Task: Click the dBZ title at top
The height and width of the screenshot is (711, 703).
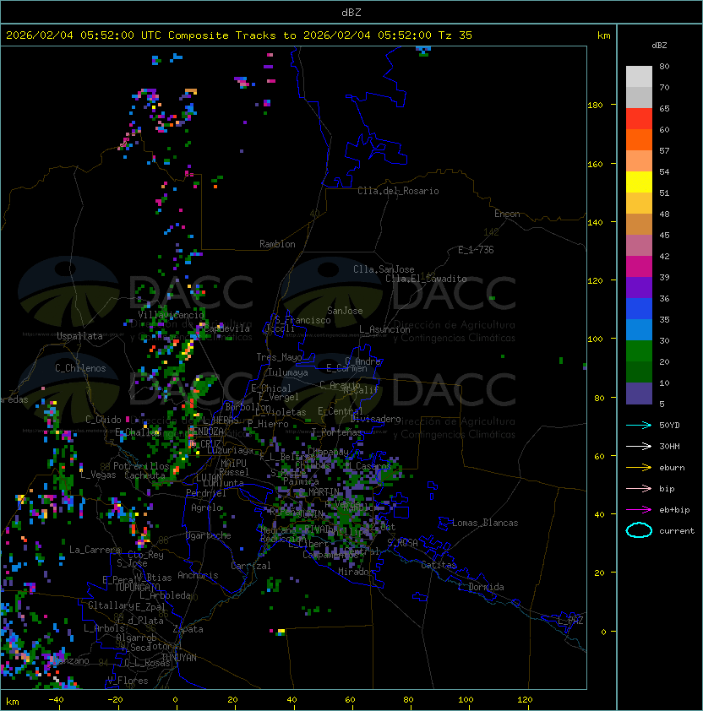Action: coord(351,12)
